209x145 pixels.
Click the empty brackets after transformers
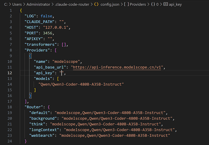pyautogui.click(x=64, y=45)
